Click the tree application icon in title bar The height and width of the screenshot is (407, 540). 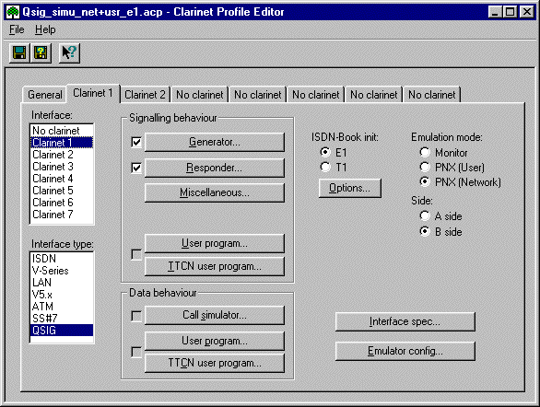[13, 12]
